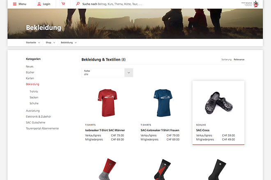Click the Login label in header
Screen dimensions: 271x180
pos(46,4)
